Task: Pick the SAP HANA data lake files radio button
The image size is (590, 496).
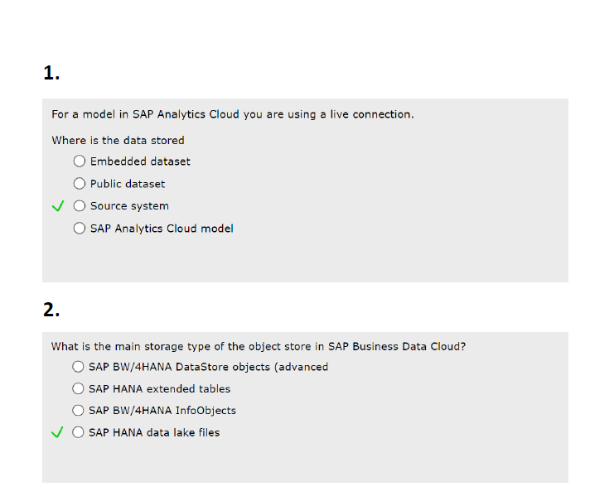Action: coord(79,432)
